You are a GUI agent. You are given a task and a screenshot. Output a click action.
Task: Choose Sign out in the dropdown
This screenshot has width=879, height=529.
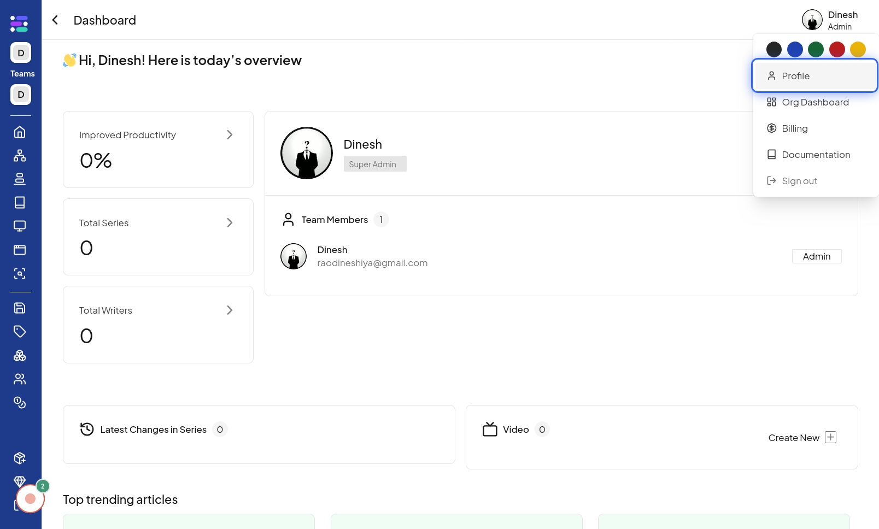(799, 181)
